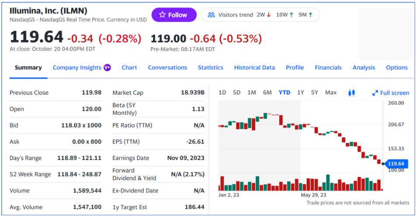Click the 1y Target Est value 186.44
Image resolution: width=417 pixels, height=219 pixels.
[x=195, y=207]
